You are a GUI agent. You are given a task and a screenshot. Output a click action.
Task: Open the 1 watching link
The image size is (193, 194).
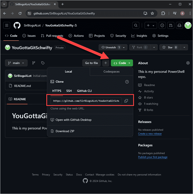click(151, 104)
